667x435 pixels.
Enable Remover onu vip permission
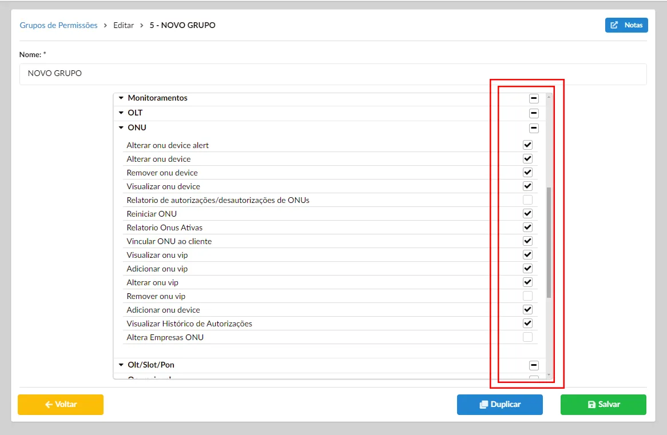527,296
